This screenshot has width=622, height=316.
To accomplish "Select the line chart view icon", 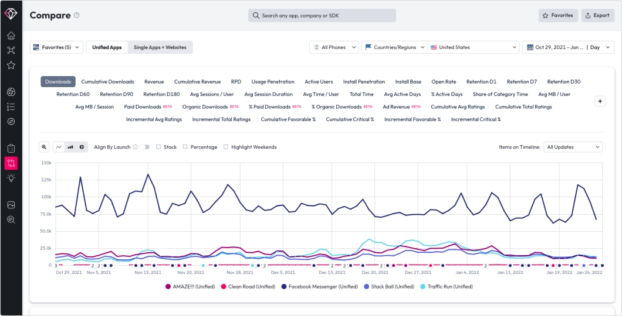I will click(x=59, y=147).
